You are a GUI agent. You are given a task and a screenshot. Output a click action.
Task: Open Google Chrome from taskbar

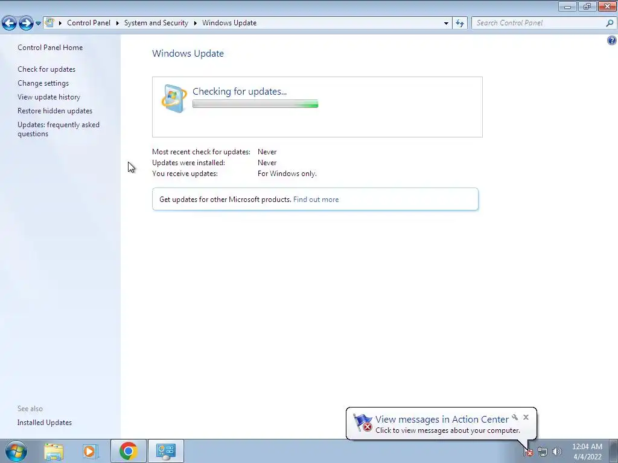click(x=128, y=451)
